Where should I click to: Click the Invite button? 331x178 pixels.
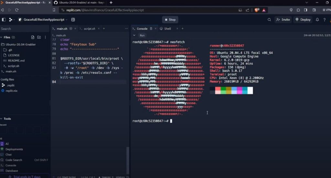click(283, 20)
